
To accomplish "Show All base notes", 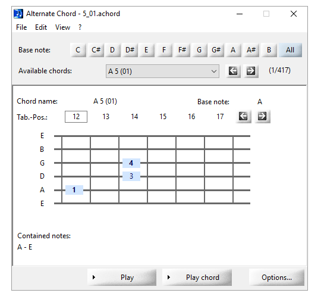I will click(x=290, y=50).
